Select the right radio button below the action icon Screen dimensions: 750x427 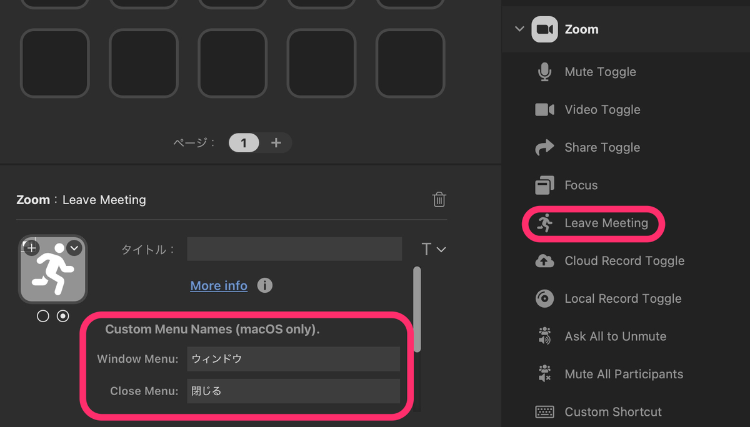62,315
